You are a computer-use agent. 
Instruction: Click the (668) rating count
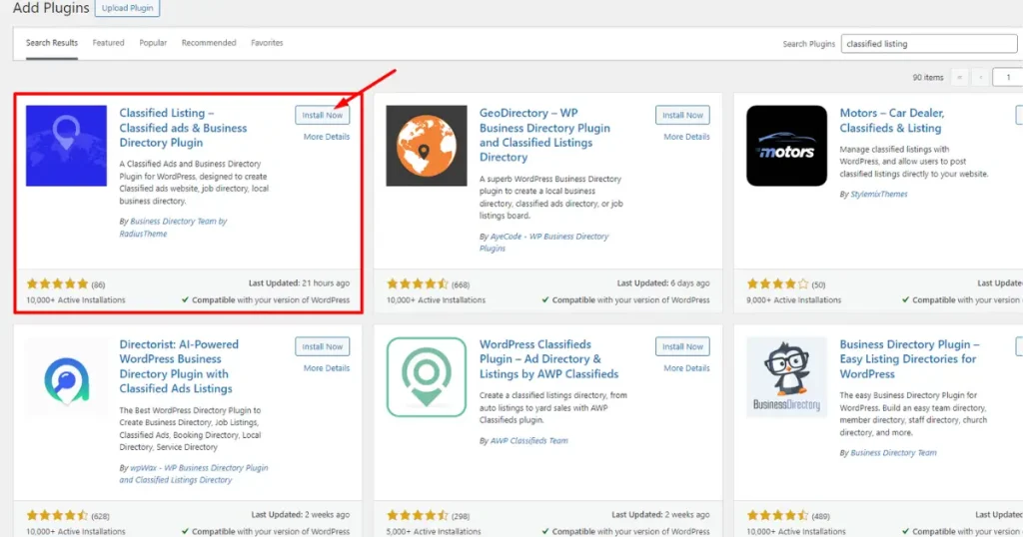(461, 284)
